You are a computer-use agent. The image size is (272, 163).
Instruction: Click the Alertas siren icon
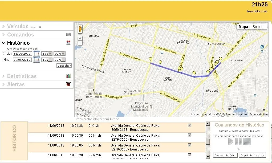[x=68, y=84]
